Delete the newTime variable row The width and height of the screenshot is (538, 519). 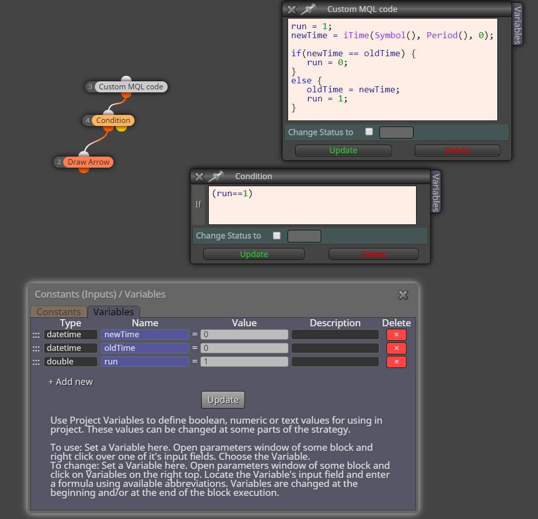[396, 335]
